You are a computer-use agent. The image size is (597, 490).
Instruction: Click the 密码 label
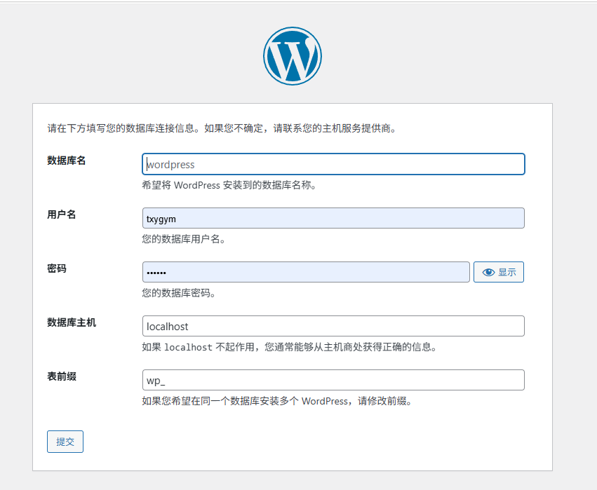coord(57,268)
